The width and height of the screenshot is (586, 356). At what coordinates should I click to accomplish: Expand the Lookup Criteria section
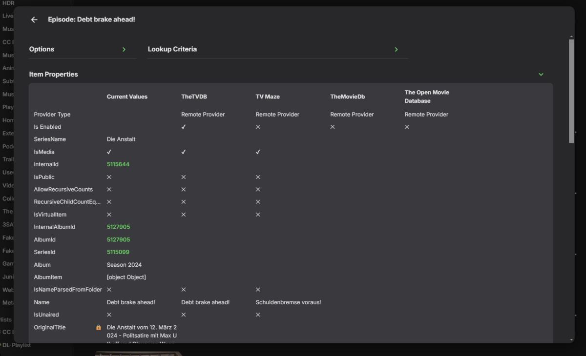coord(396,49)
